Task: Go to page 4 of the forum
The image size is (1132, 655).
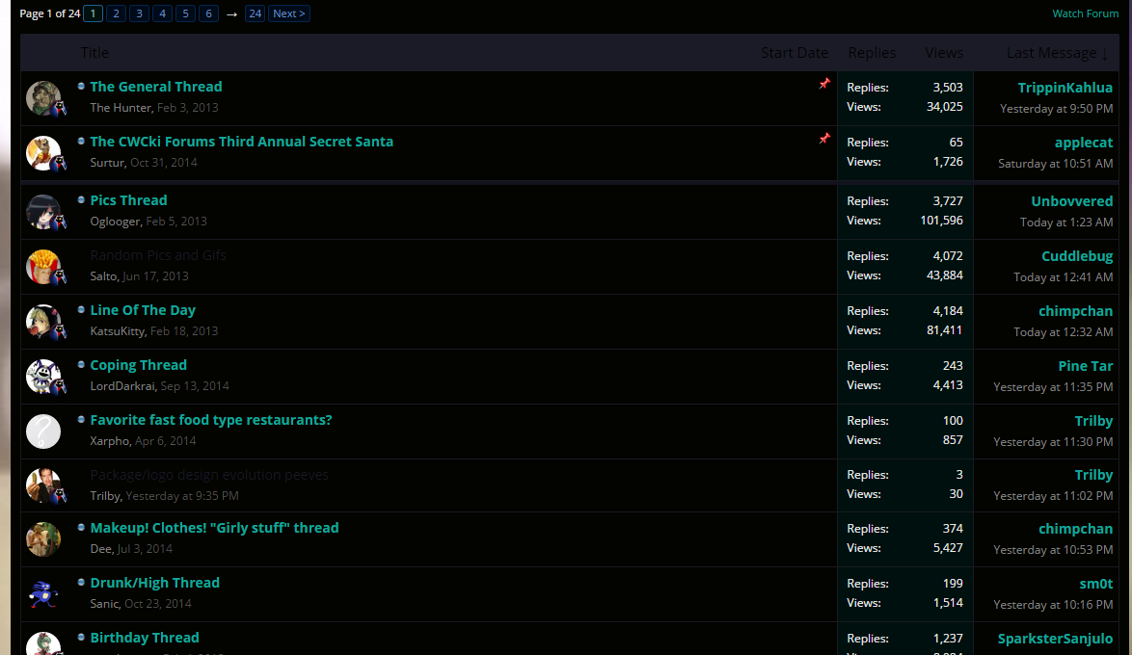Action: pos(162,13)
